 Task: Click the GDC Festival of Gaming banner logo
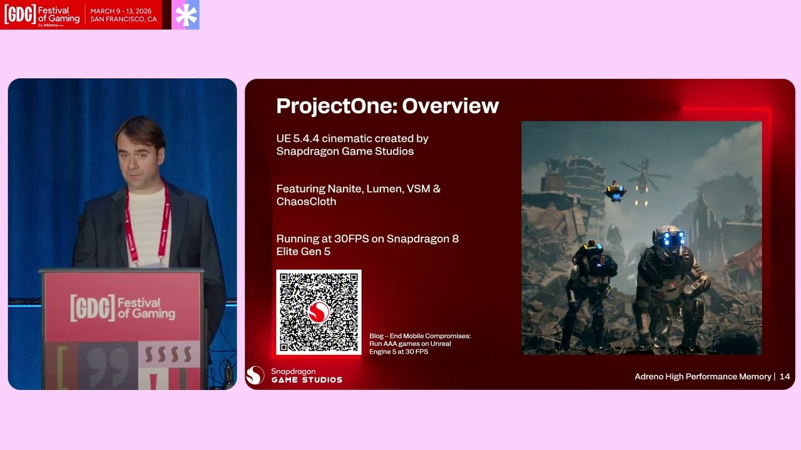tap(41, 14)
